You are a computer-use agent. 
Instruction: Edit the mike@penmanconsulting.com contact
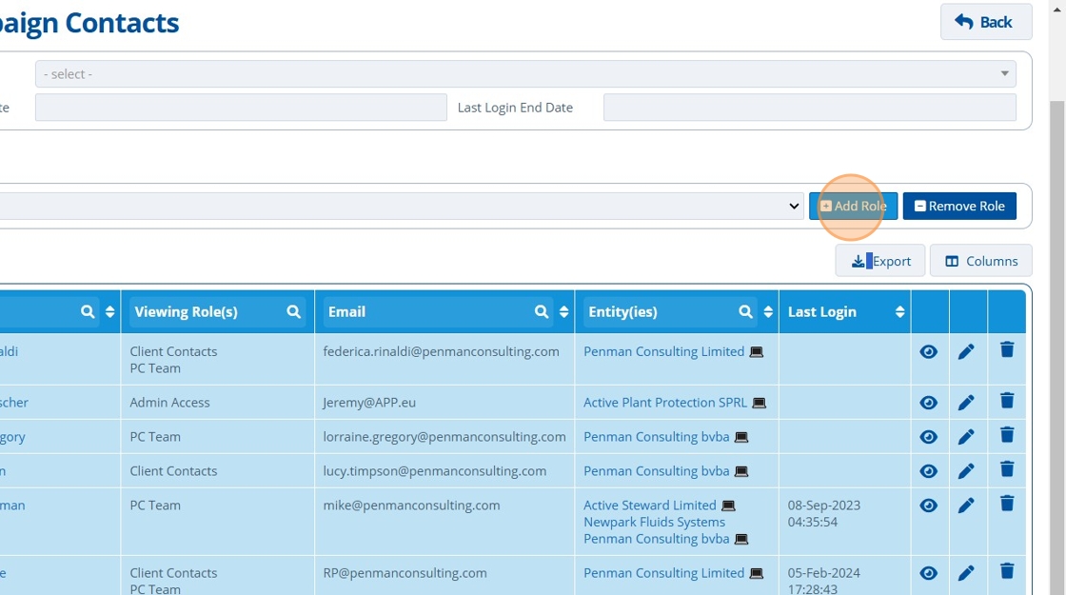click(966, 506)
